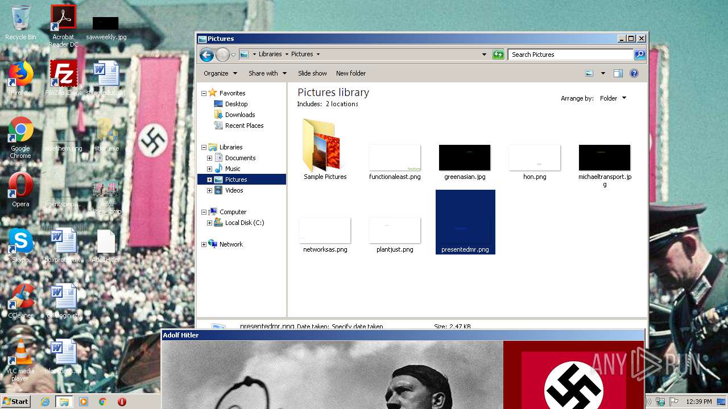Click the magnifier search icon

coord(640,55)
